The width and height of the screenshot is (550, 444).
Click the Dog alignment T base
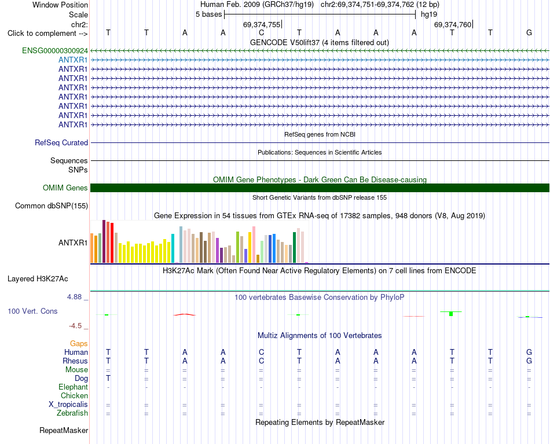[x=108, y=379]
